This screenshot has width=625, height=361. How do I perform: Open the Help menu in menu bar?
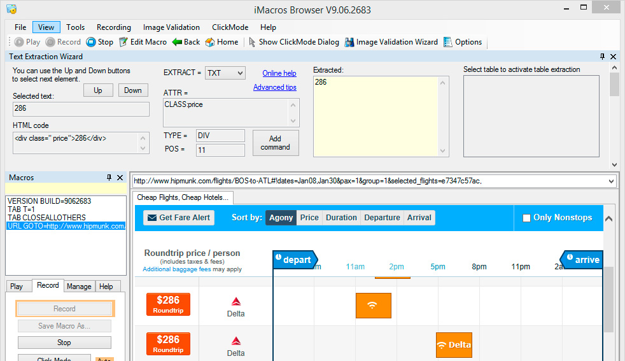pos(268,27)
